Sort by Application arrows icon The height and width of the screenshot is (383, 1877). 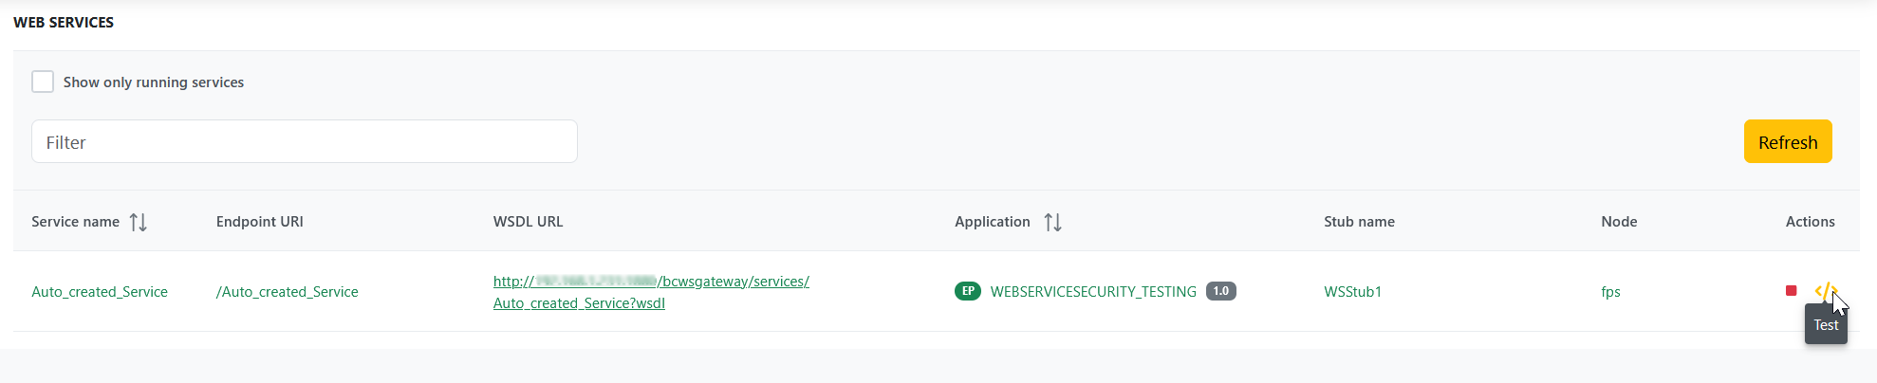pyautogui.click(x=1052, y=222)
